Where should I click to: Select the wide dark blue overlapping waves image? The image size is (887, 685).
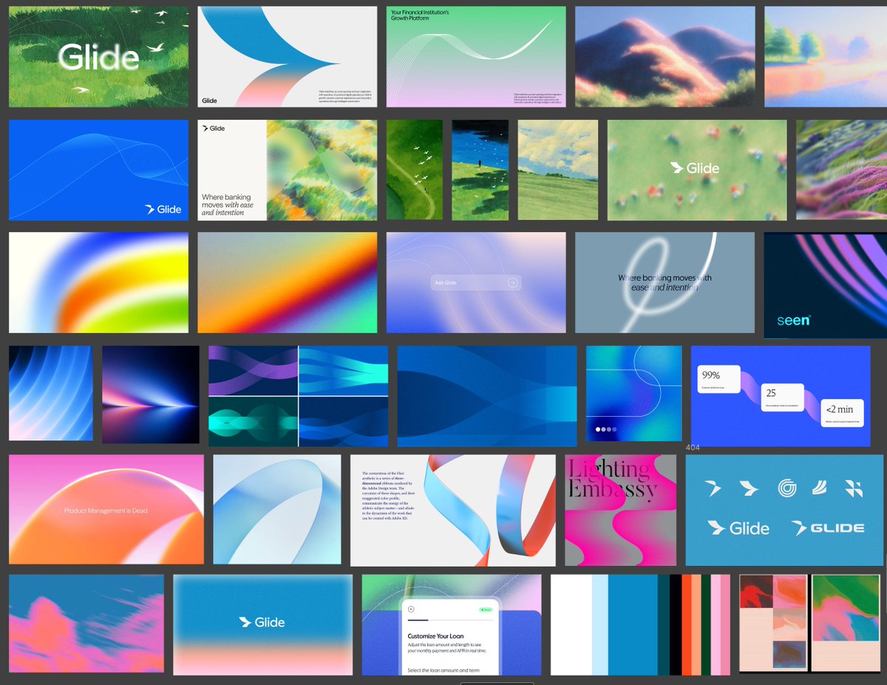coord(487,396)
